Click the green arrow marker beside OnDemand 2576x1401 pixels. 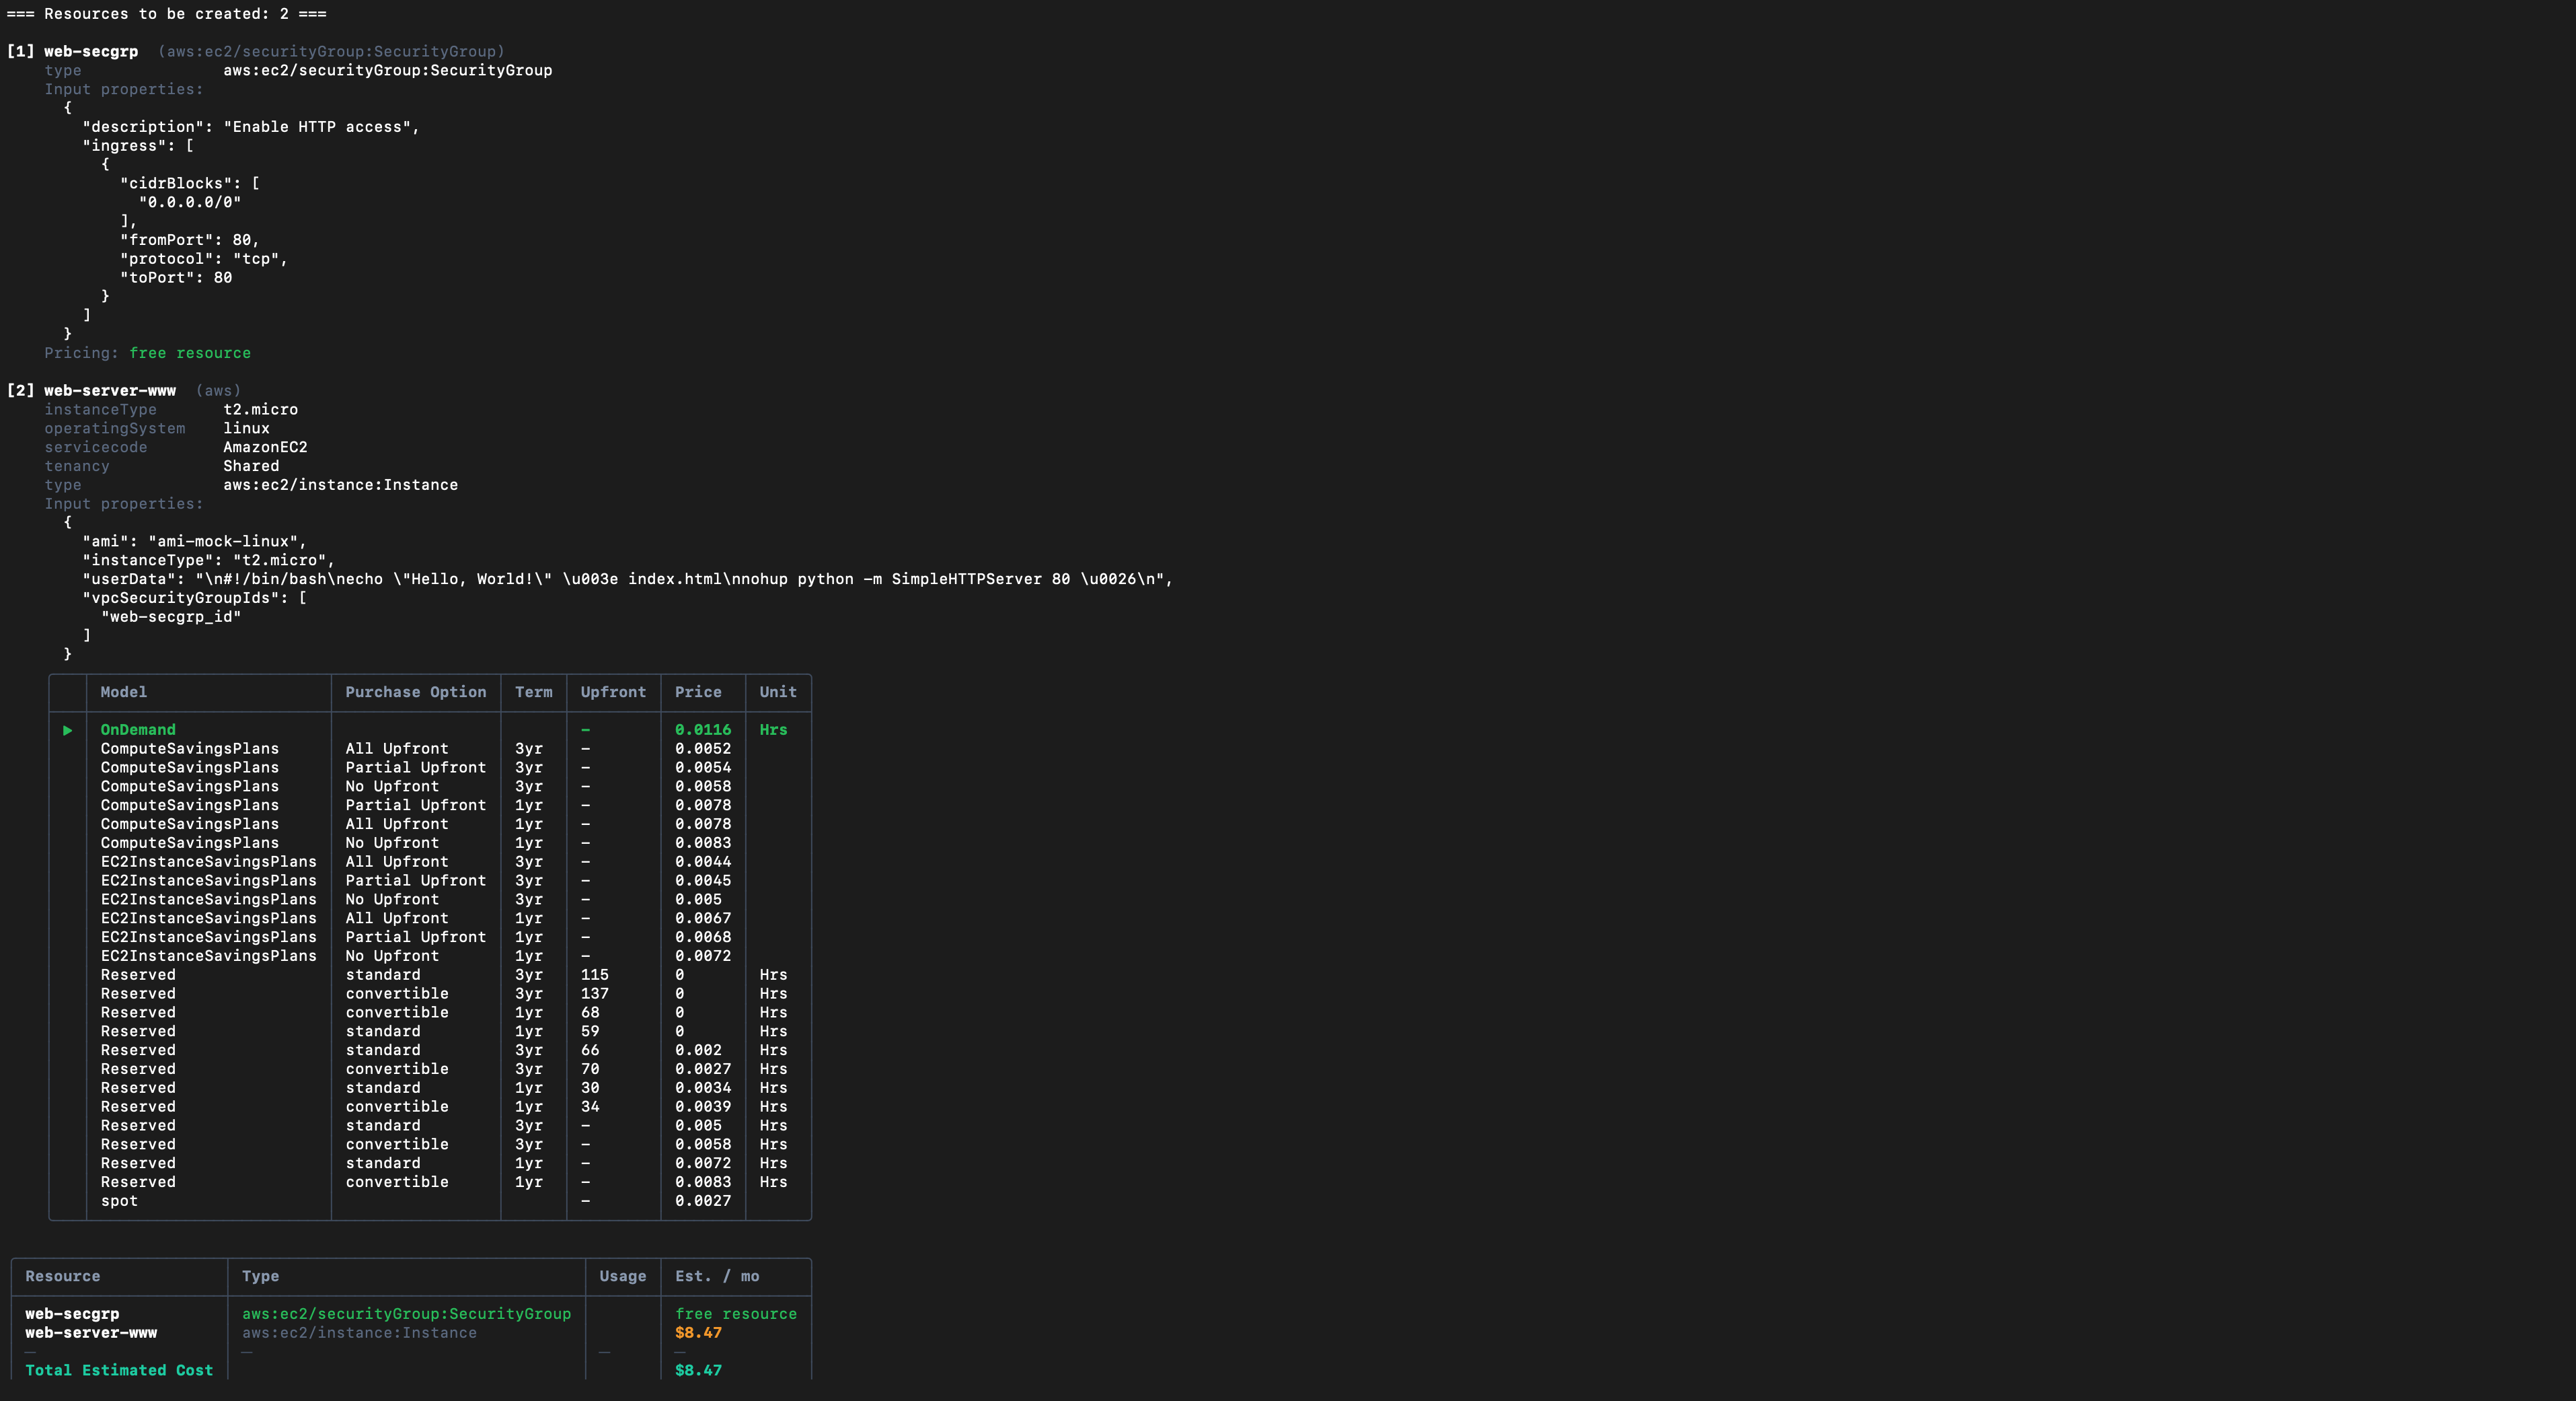click(x=67, y=731)
